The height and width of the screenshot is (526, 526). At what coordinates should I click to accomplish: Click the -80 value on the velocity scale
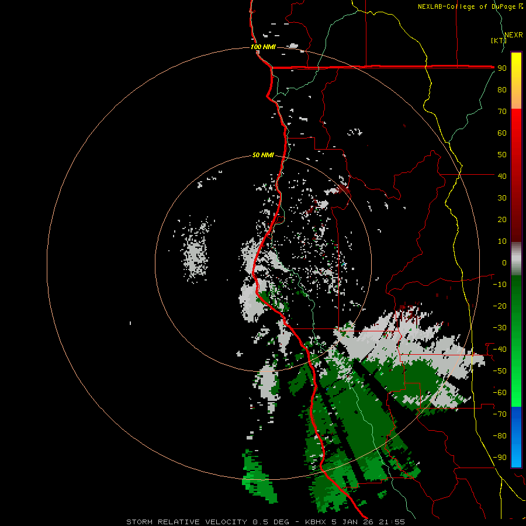click(500, 436)
